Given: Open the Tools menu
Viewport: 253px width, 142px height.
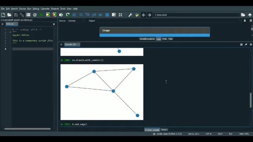Looking at the screenshot, I should pos(62,9).
